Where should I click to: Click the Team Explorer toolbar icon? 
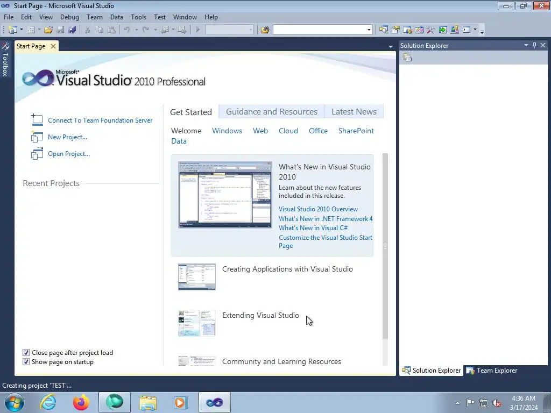(x=407, y=30)
